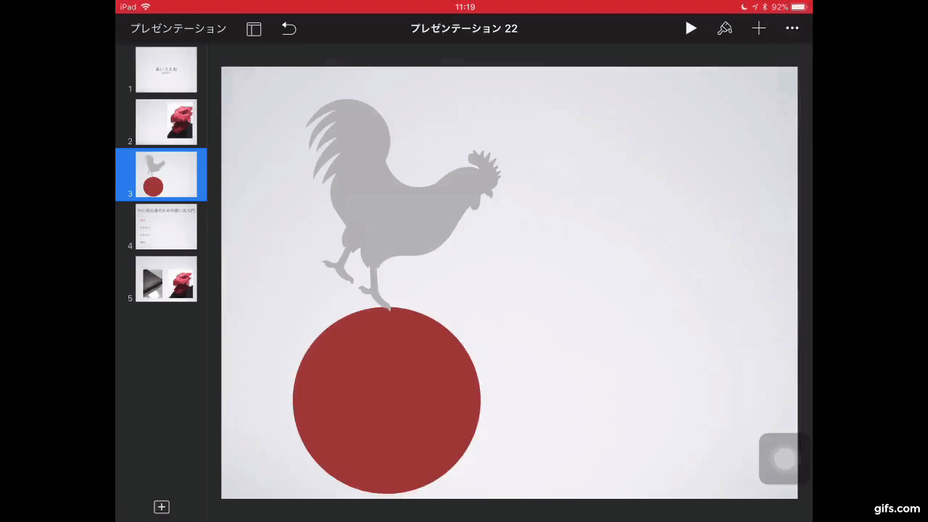Tap the gifs.com watermark link

pos(896,508)
